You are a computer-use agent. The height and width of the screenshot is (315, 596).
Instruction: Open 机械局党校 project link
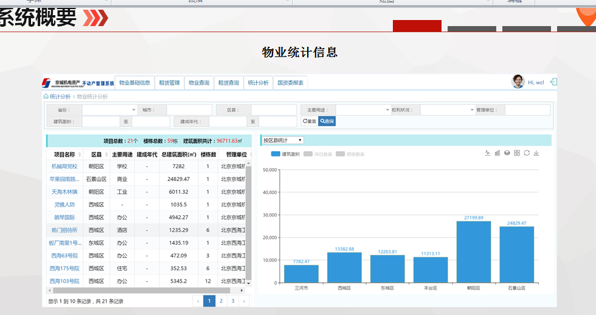64,166
